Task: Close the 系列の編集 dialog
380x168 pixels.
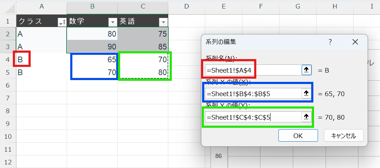Action: pyautogui.click(x=355, y=42)
